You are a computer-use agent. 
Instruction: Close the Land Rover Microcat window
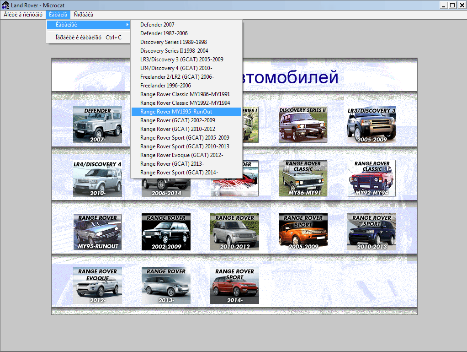tap(462, 5)
